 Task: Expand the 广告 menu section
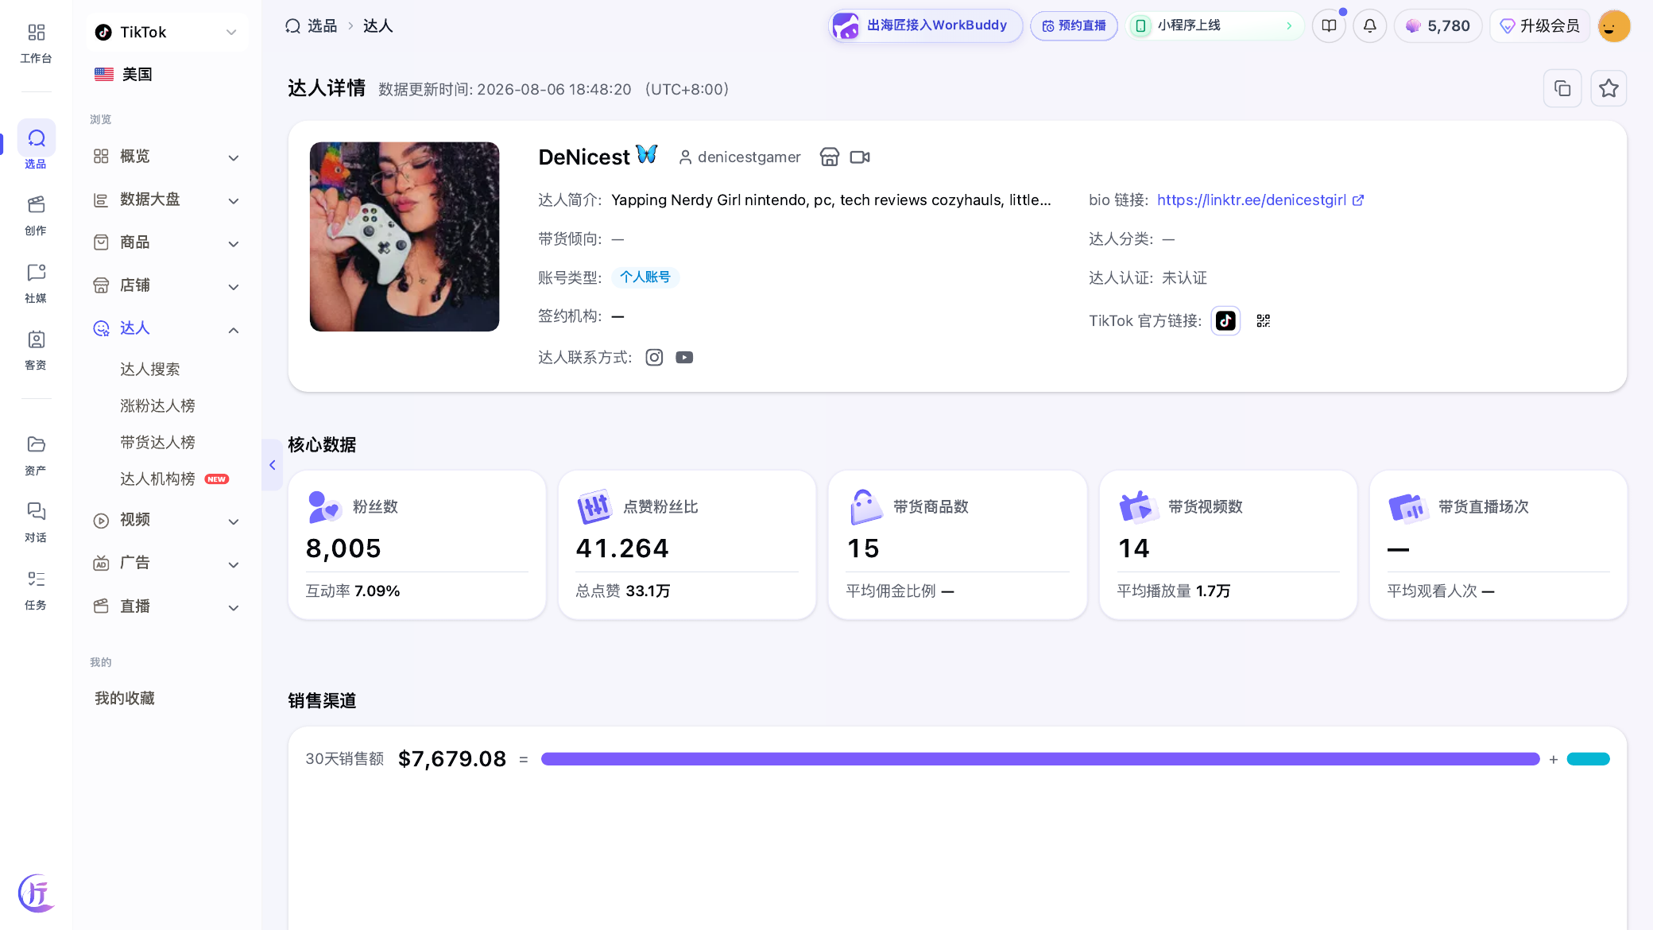click(167, 563)
